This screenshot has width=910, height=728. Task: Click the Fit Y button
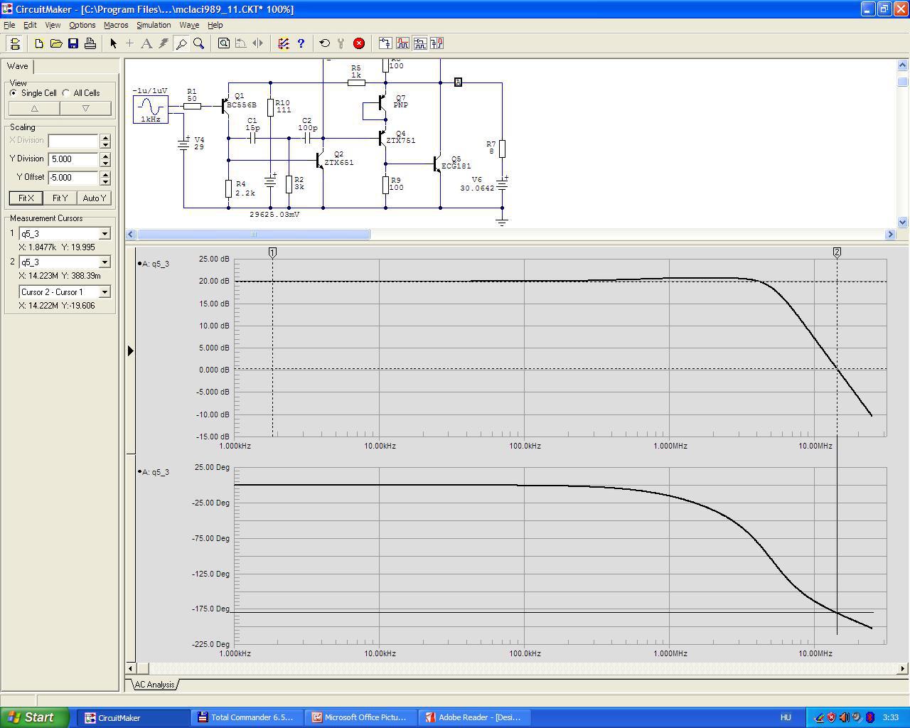(60, 198)
